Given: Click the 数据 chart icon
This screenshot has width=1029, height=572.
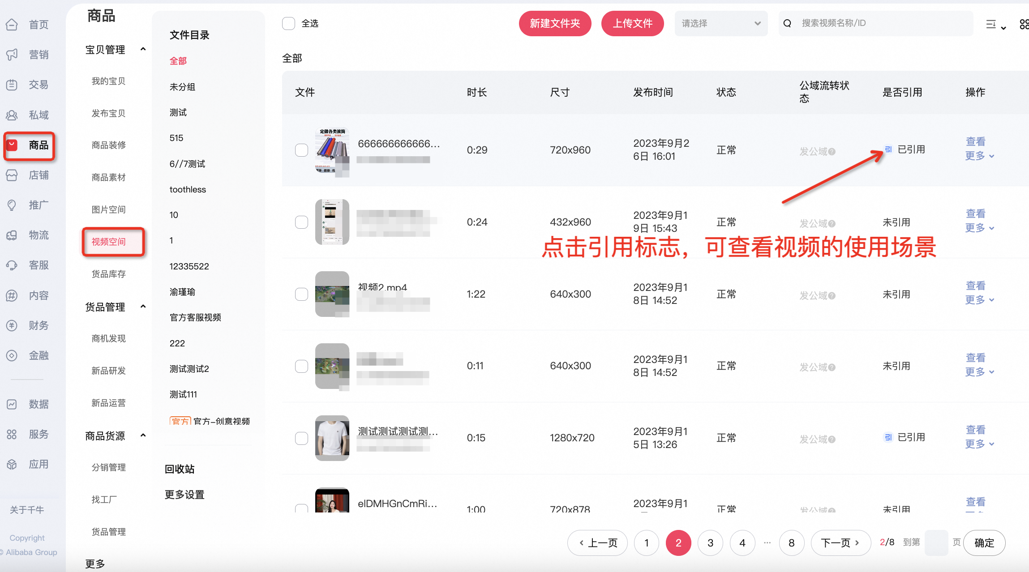Looking at the screenshot, I should 12,404.
